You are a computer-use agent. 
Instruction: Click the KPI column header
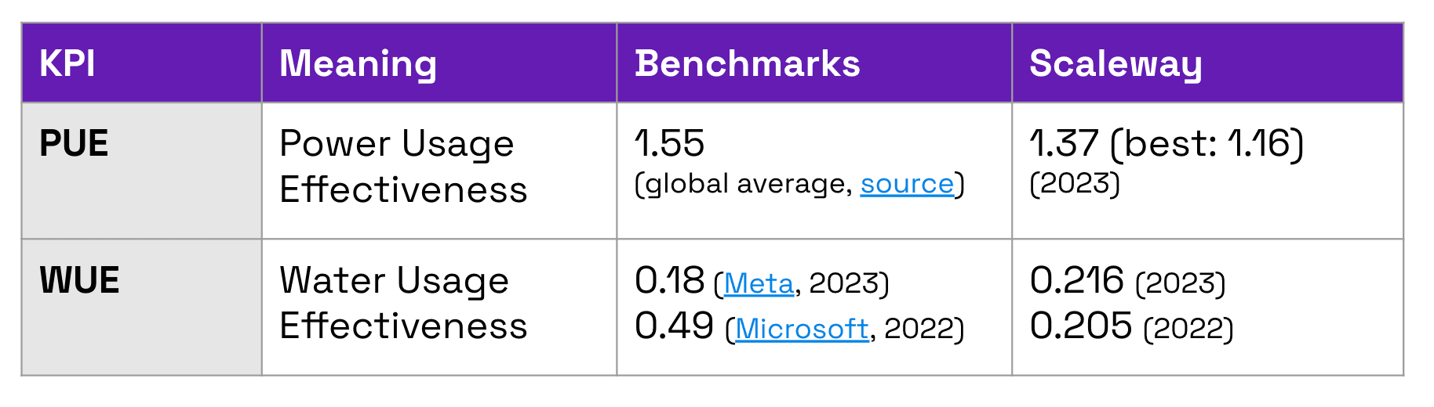67,63
